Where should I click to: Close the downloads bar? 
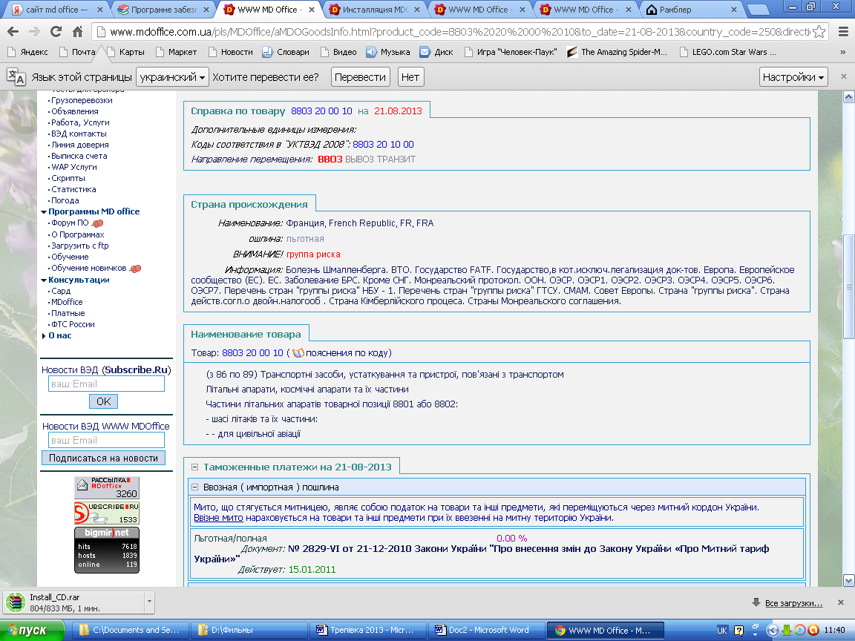coord(841,602)
